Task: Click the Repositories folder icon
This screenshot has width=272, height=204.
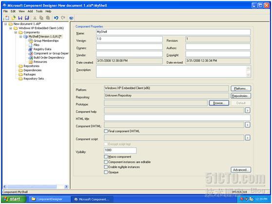Action: tap(20, 66)
